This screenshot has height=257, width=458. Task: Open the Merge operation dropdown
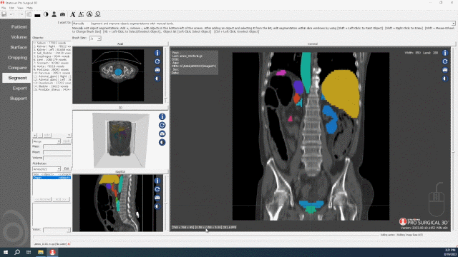pyautogui.click(x=47, y=141)
